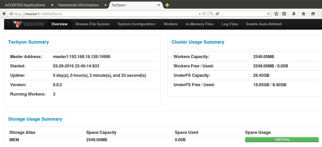Select the Started timestamp value

pos(76,66)
